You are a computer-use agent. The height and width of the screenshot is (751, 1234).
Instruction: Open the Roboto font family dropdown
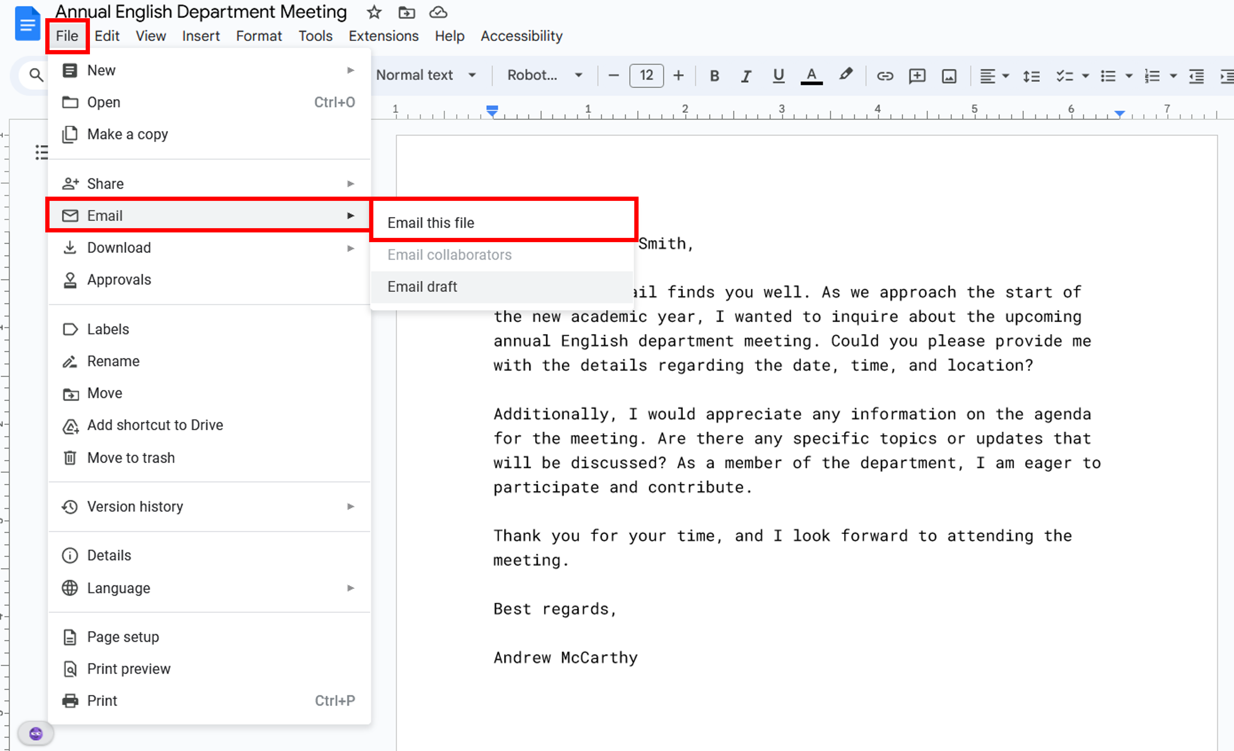544,75
